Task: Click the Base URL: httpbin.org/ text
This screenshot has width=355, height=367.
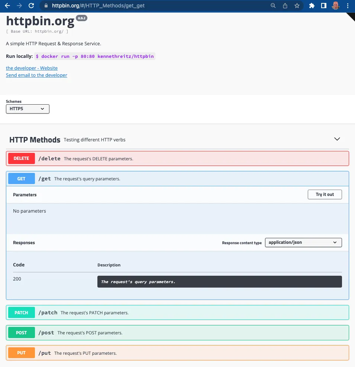Action: [37, 32]
